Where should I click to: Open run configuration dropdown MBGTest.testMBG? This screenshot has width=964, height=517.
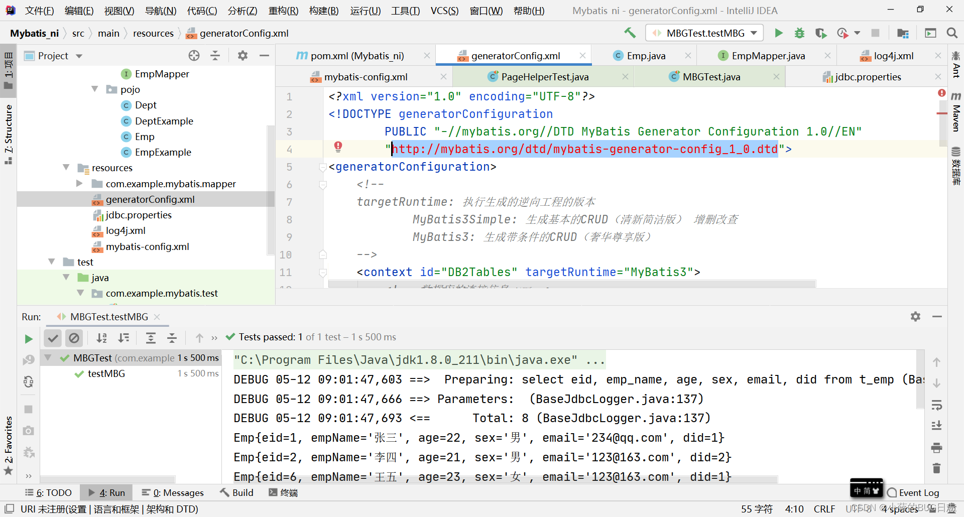point(704,33)
